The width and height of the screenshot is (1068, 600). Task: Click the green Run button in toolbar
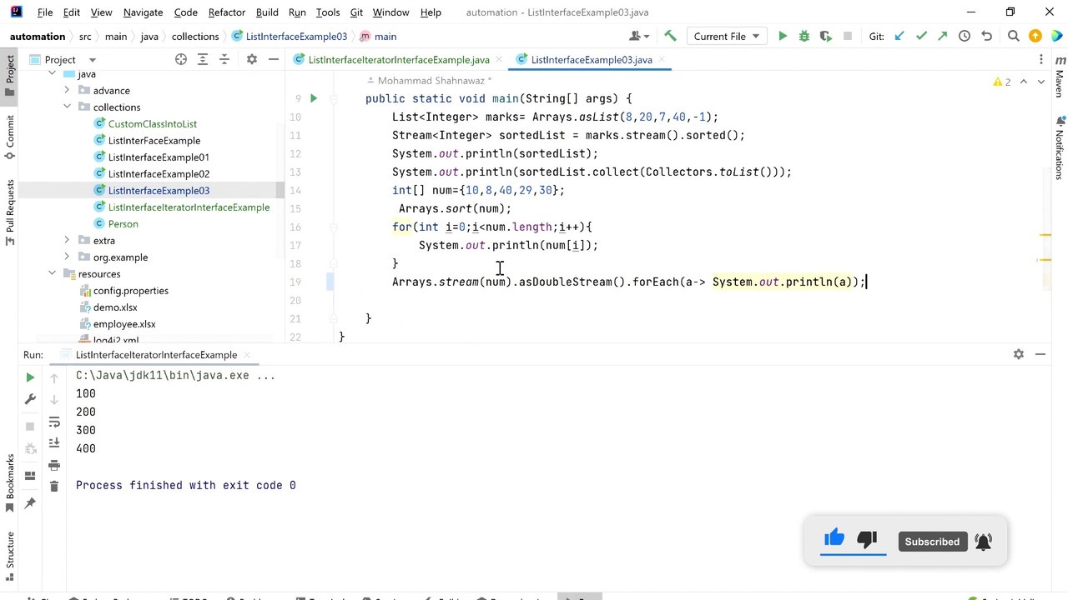point(783,36)
